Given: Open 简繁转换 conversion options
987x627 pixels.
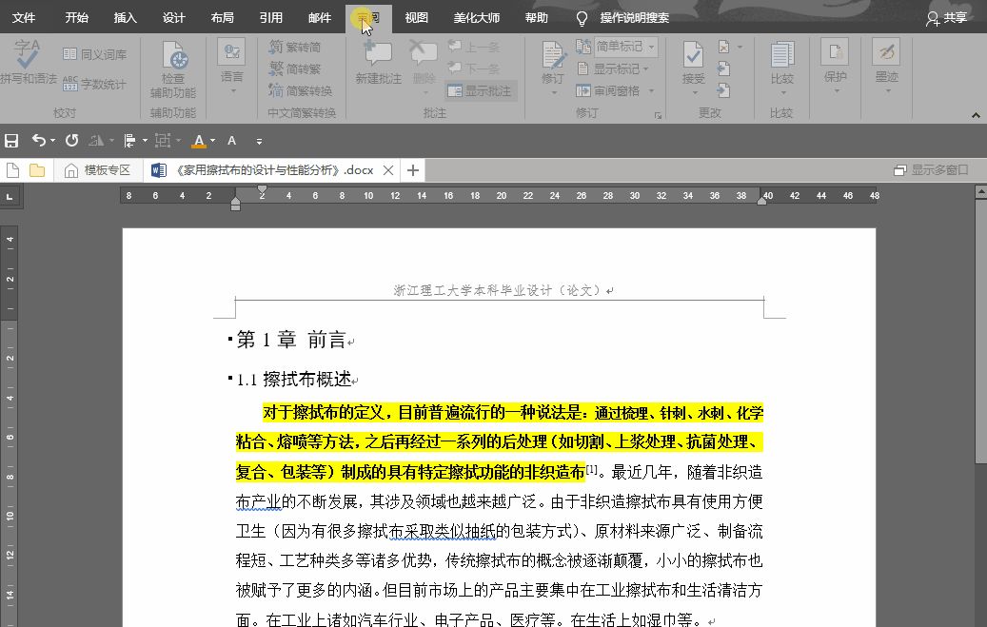Looking at the screenshot, I should click(x=300, y=90).
